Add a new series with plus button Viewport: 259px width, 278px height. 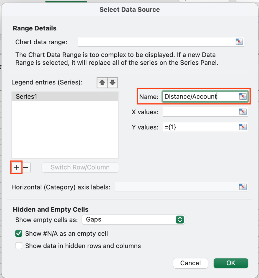click(16, 167)
